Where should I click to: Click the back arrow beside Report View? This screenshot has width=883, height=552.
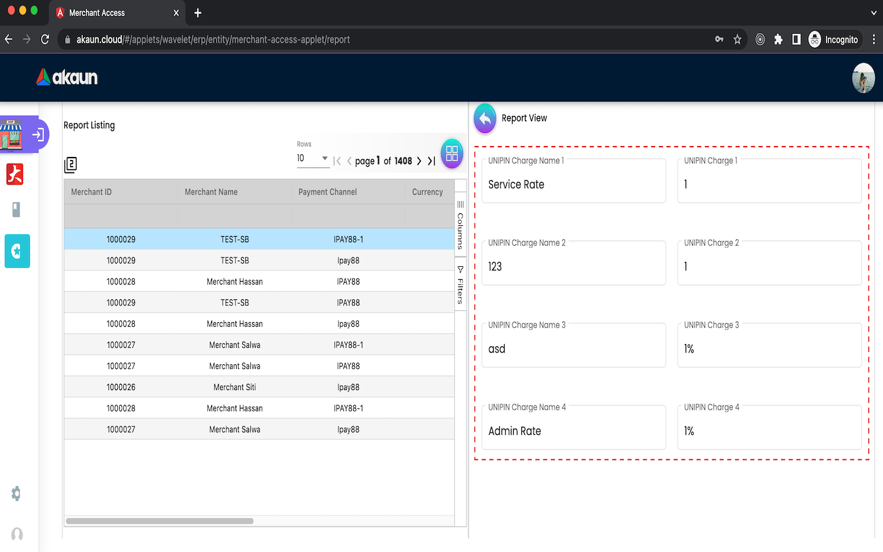click(x=484, y=118)
